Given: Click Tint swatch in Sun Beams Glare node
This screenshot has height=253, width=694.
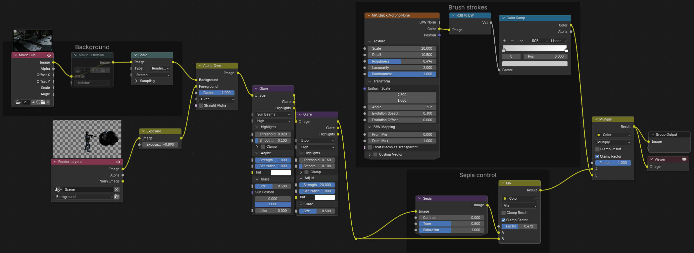Looking at the screenshot, I should pyautogui.click(x=281, y=172).
